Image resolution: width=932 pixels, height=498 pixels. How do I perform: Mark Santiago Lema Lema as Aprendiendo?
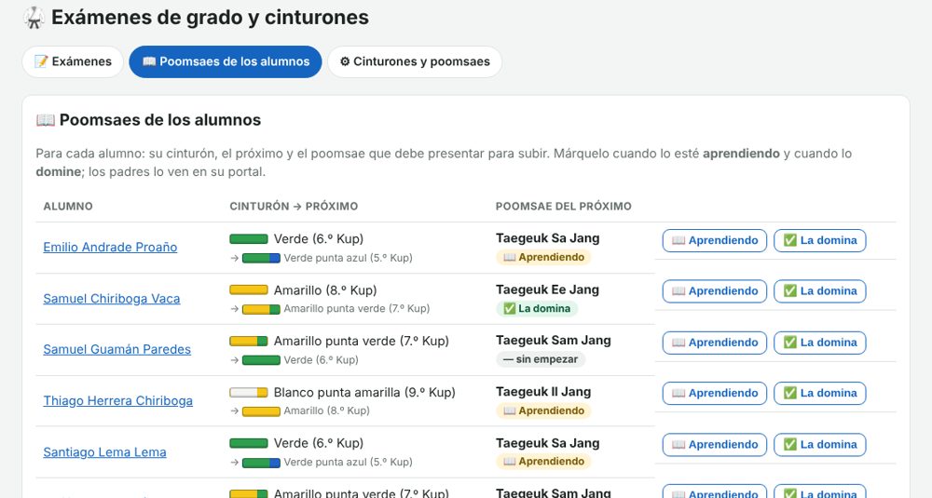point(715,445)
